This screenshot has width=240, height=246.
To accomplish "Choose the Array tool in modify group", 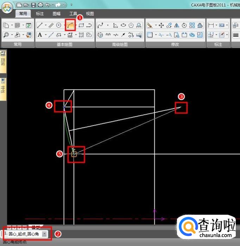I will point(192,25).
